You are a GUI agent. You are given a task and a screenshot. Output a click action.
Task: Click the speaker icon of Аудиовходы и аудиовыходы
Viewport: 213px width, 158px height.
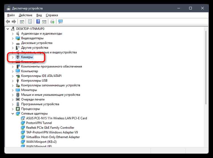pyautogui.click(x=18, y=33)
